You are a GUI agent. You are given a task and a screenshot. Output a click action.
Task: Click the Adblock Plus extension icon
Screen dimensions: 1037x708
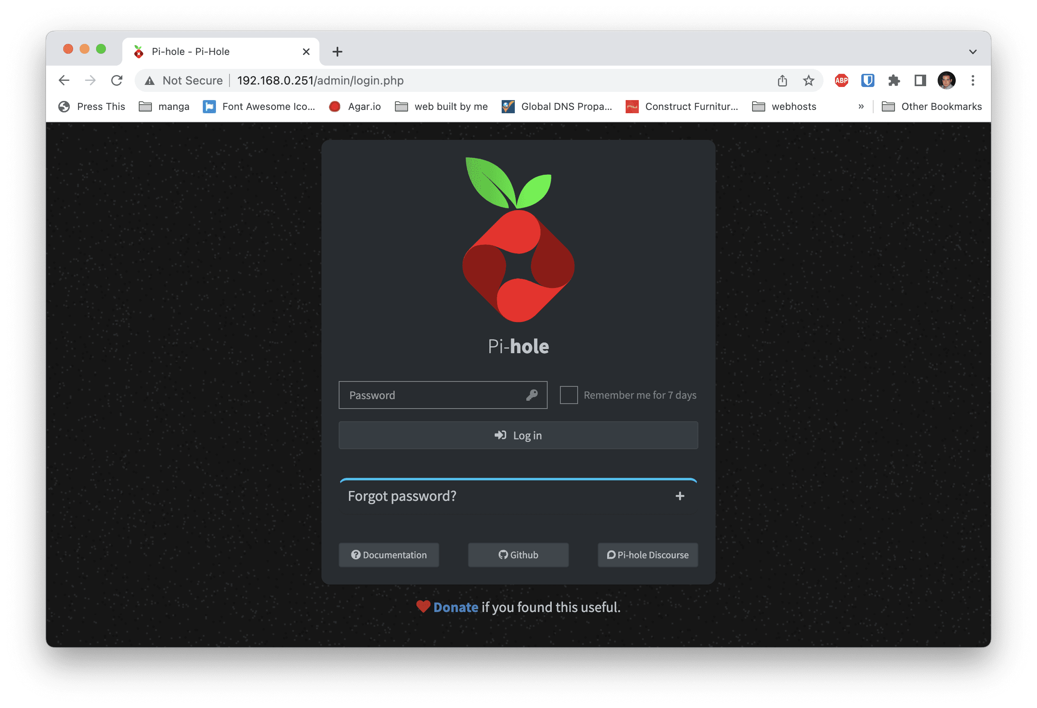coord(841,81)
